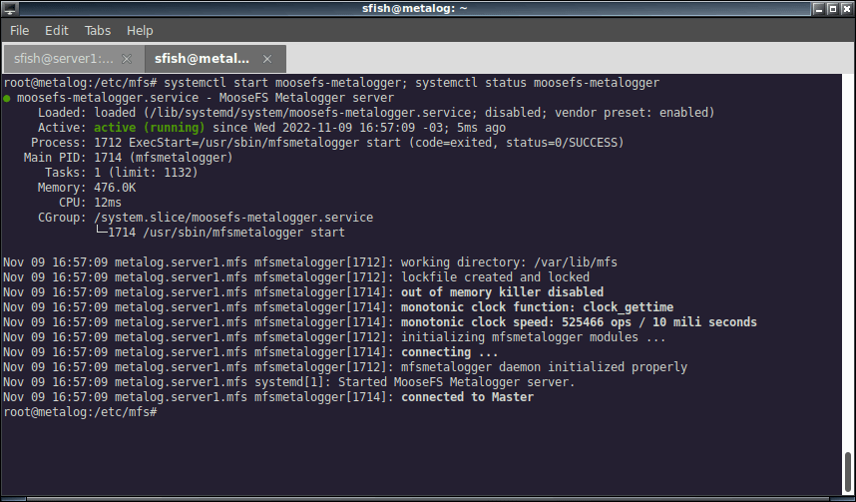Viewport: 856px width, 502px height.
Task: Click the 'Main PID: 1714 (mfsmetalogger)' line
Action: [129, 158]
